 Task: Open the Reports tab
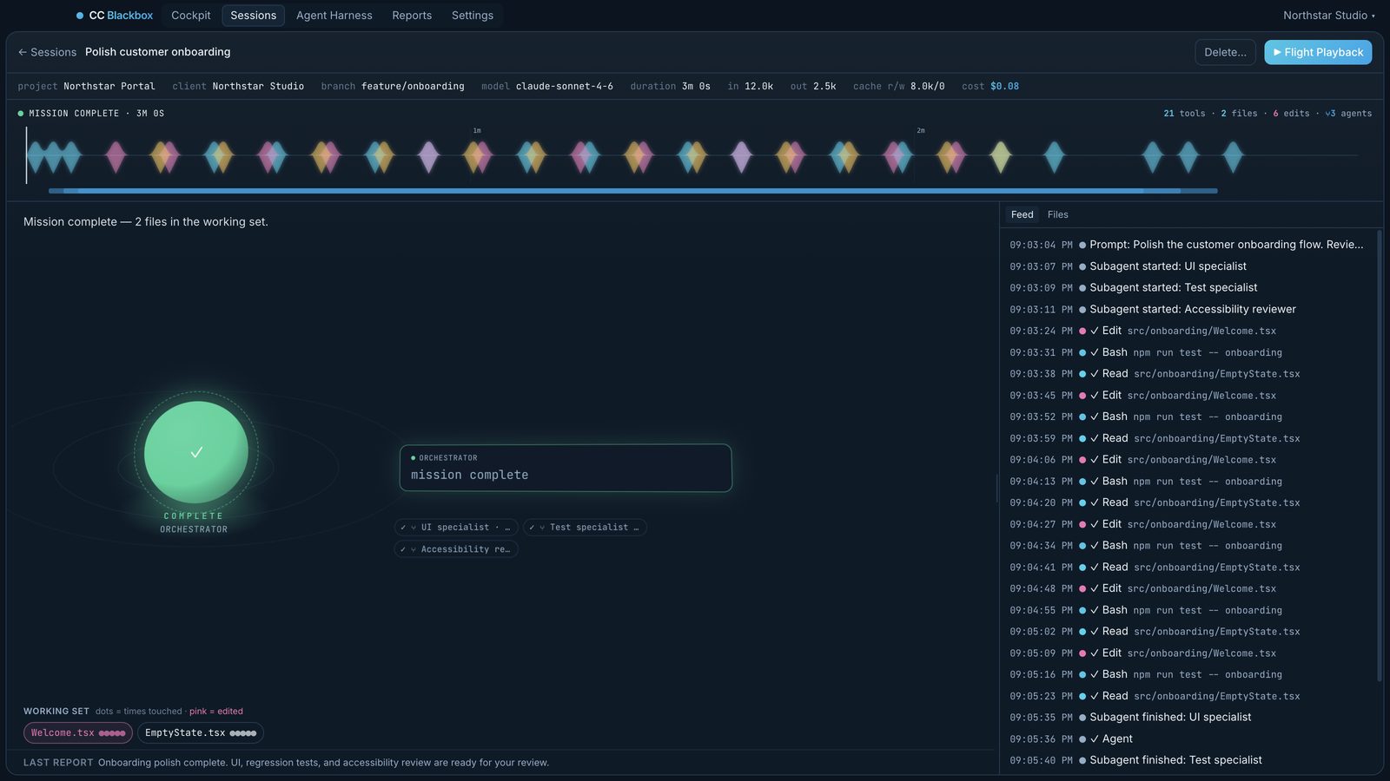[412, 16]
